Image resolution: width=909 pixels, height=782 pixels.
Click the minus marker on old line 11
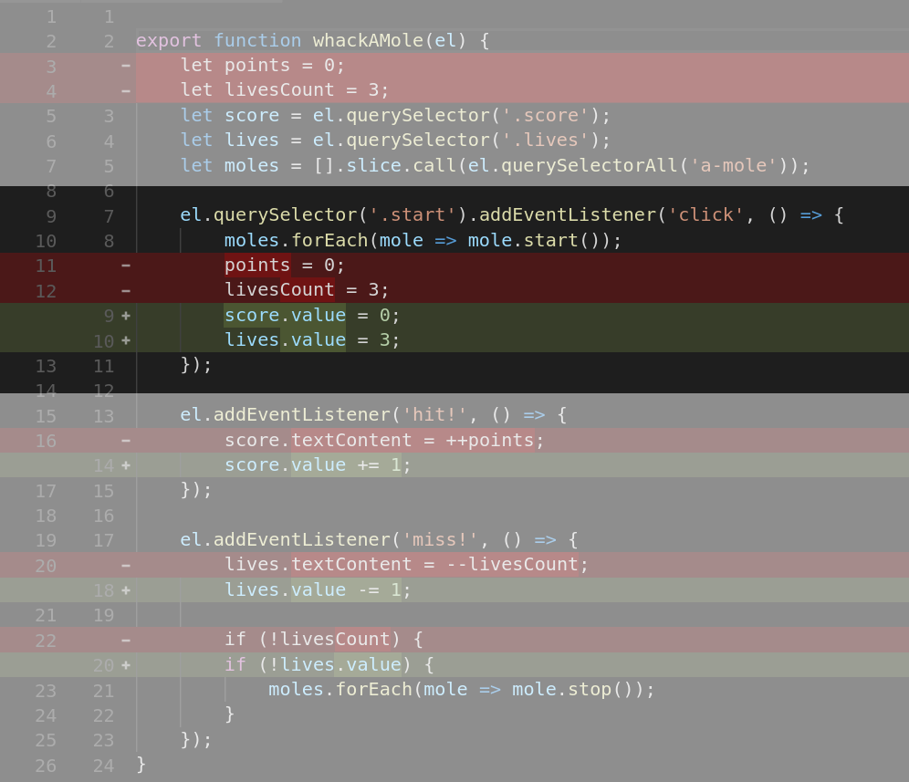(126, 266)
